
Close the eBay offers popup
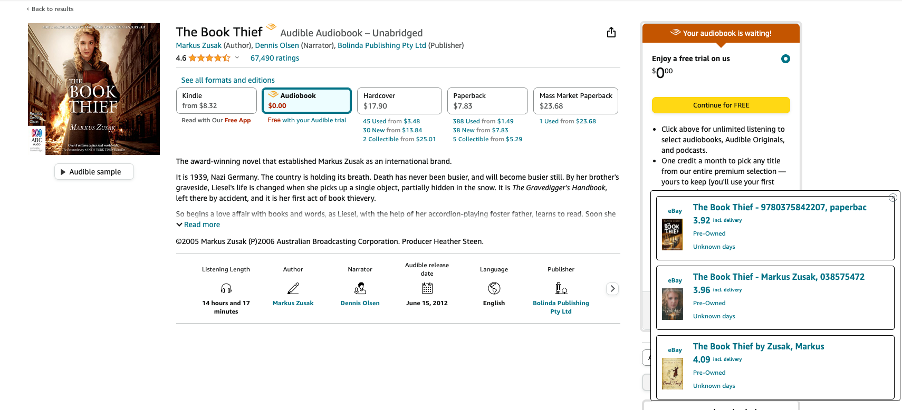pos(893,198)
